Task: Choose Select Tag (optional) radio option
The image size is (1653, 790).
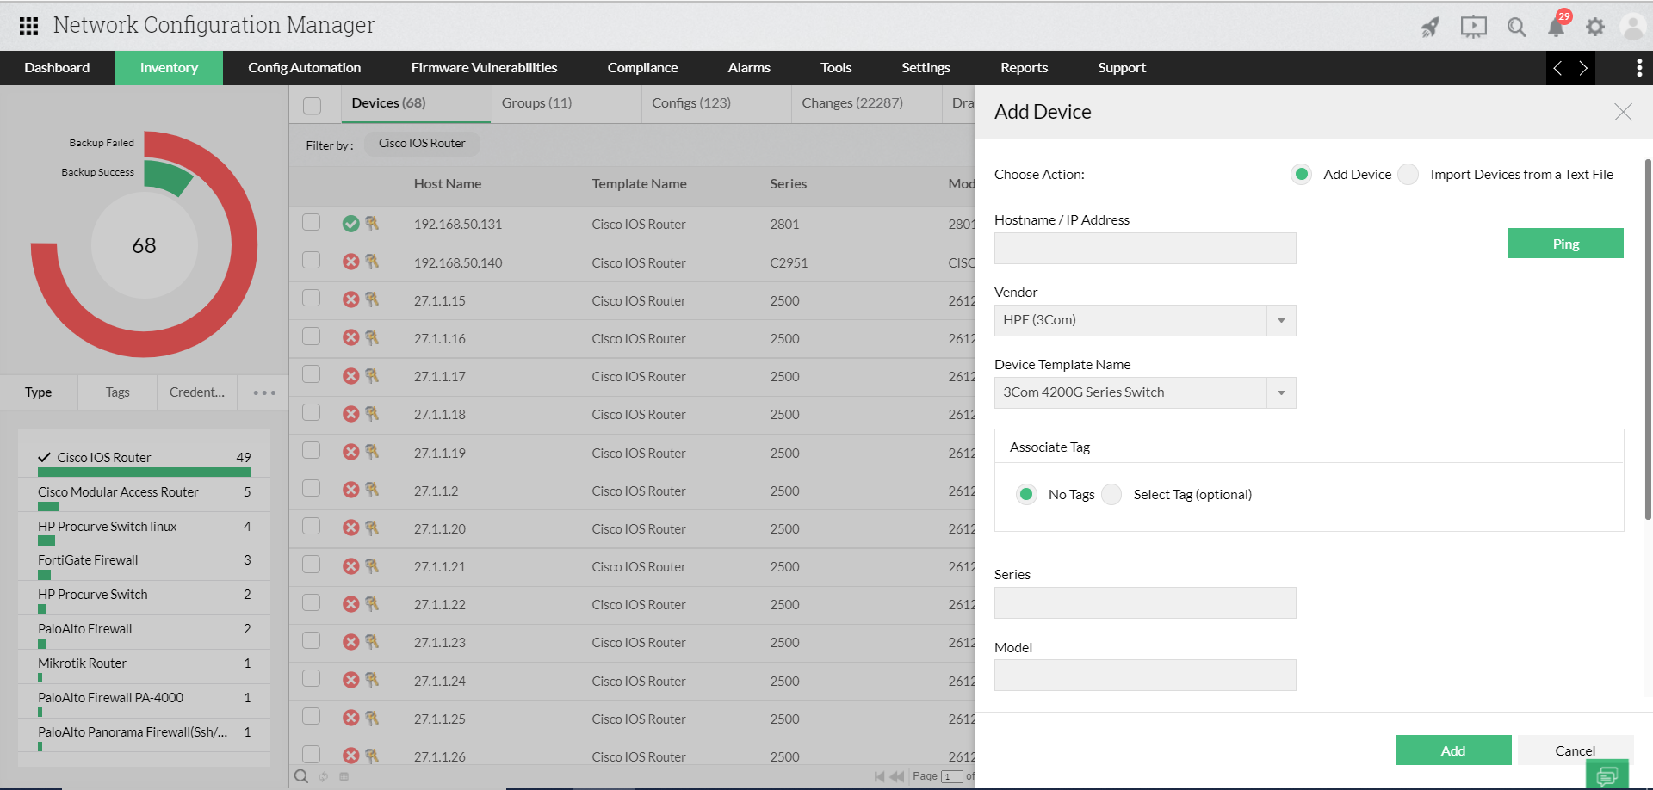Action: (1112, 494)
